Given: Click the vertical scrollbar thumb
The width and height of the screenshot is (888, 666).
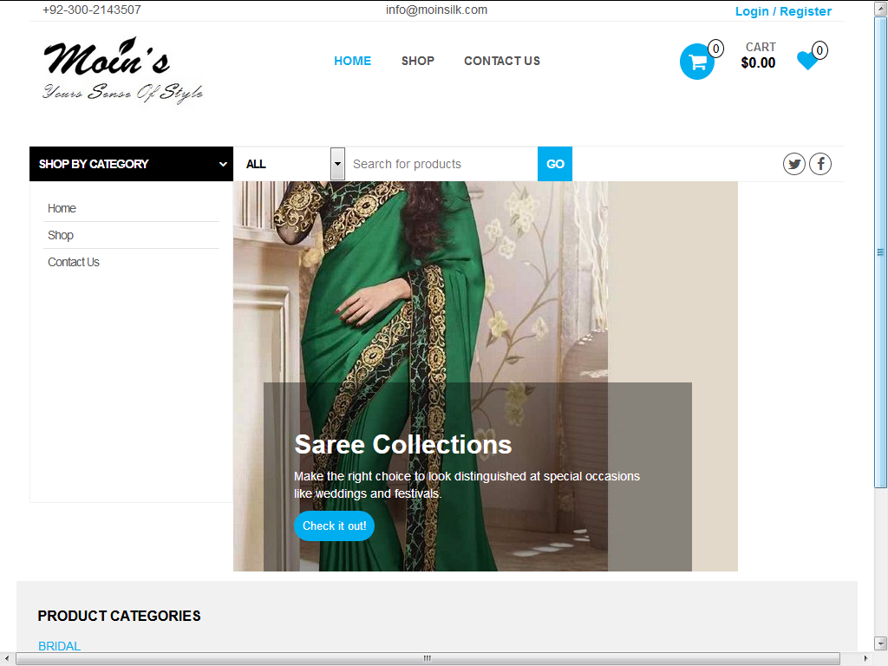Looking at the screenshot, I should coord(881,252).
